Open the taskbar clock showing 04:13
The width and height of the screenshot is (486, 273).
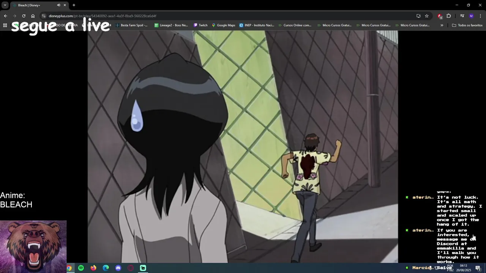(x=464, y=268)
